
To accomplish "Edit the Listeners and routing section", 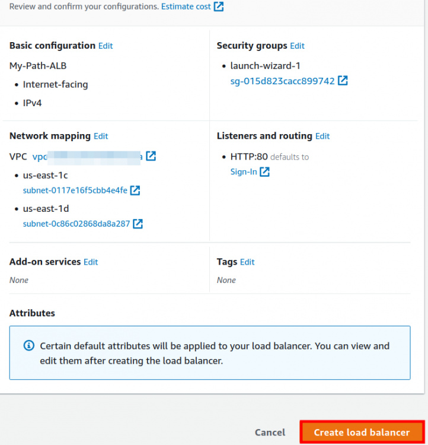I will [322, 136].
